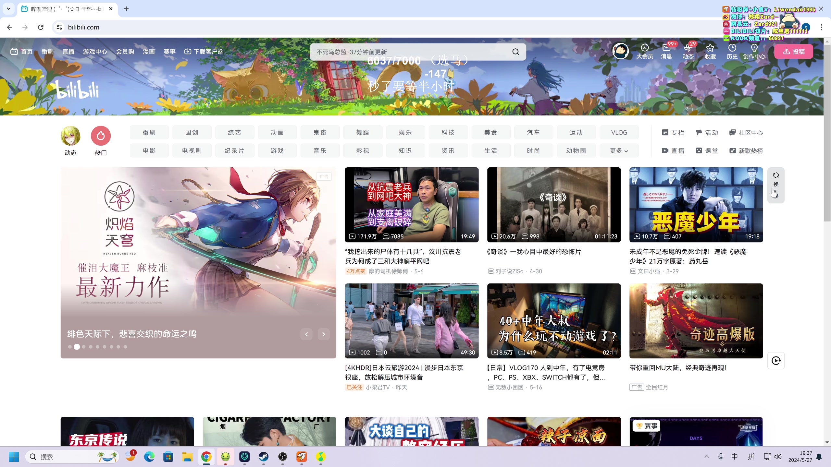Open the 历史 history clock icon
This screenshot has height=467, width=831.
coord(732,52)
